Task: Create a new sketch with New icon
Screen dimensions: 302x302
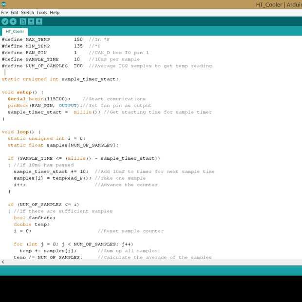Action: pyautogui.click(x=23, y=21)
